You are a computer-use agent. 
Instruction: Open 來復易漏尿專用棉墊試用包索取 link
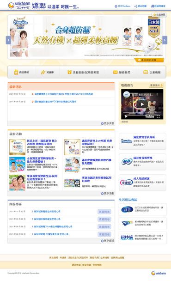click(97, 179)
